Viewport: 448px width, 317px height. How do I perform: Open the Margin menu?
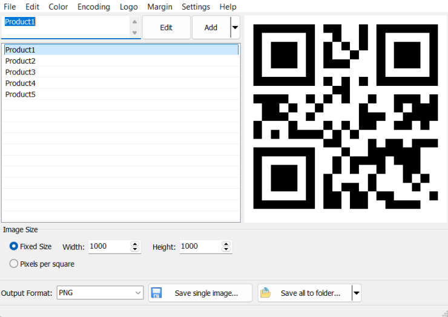coord(160,7)
